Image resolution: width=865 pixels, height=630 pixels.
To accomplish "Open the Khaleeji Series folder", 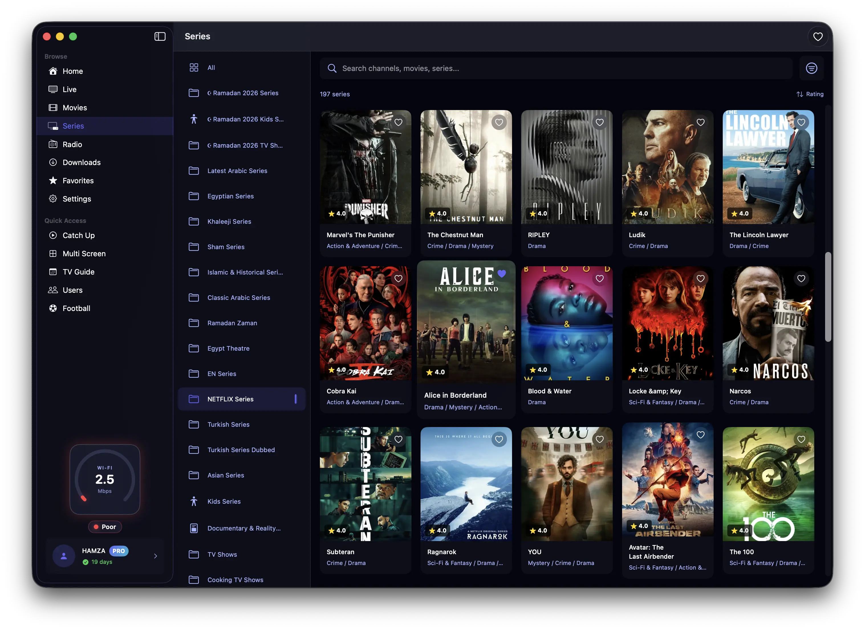I will (242, 221).
